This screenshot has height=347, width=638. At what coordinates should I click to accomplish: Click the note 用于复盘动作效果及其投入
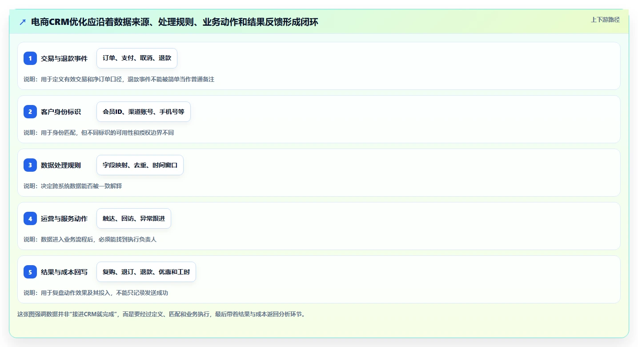click(96, 293)
